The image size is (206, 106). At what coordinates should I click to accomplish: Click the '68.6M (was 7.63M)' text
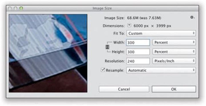click(144, 18)
